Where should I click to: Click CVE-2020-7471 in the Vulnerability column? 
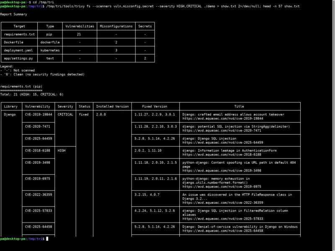click(x=37, y=126)
